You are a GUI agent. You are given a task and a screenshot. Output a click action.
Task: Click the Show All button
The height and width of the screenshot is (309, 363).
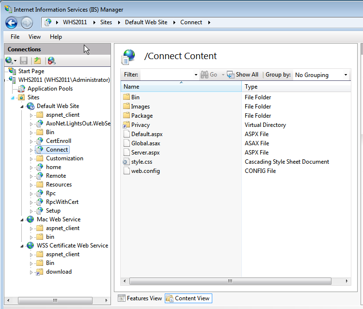pyautogui.click(x=243, y=75)
